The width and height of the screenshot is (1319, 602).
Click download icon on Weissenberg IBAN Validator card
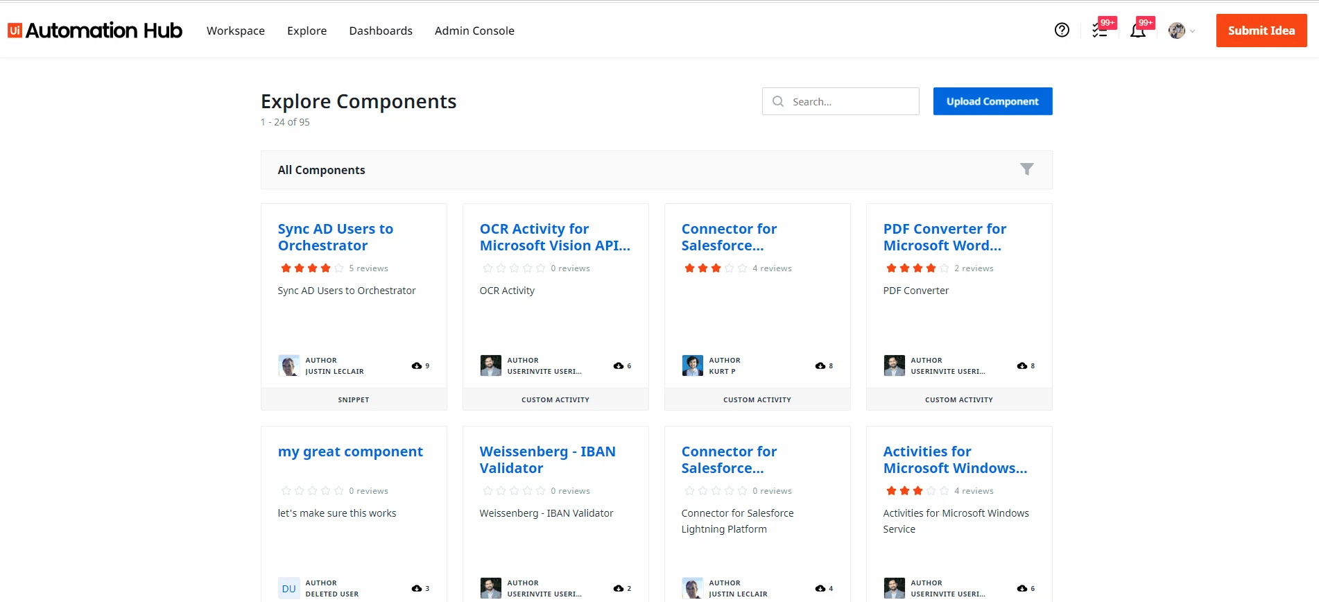(x=619, y=588)
